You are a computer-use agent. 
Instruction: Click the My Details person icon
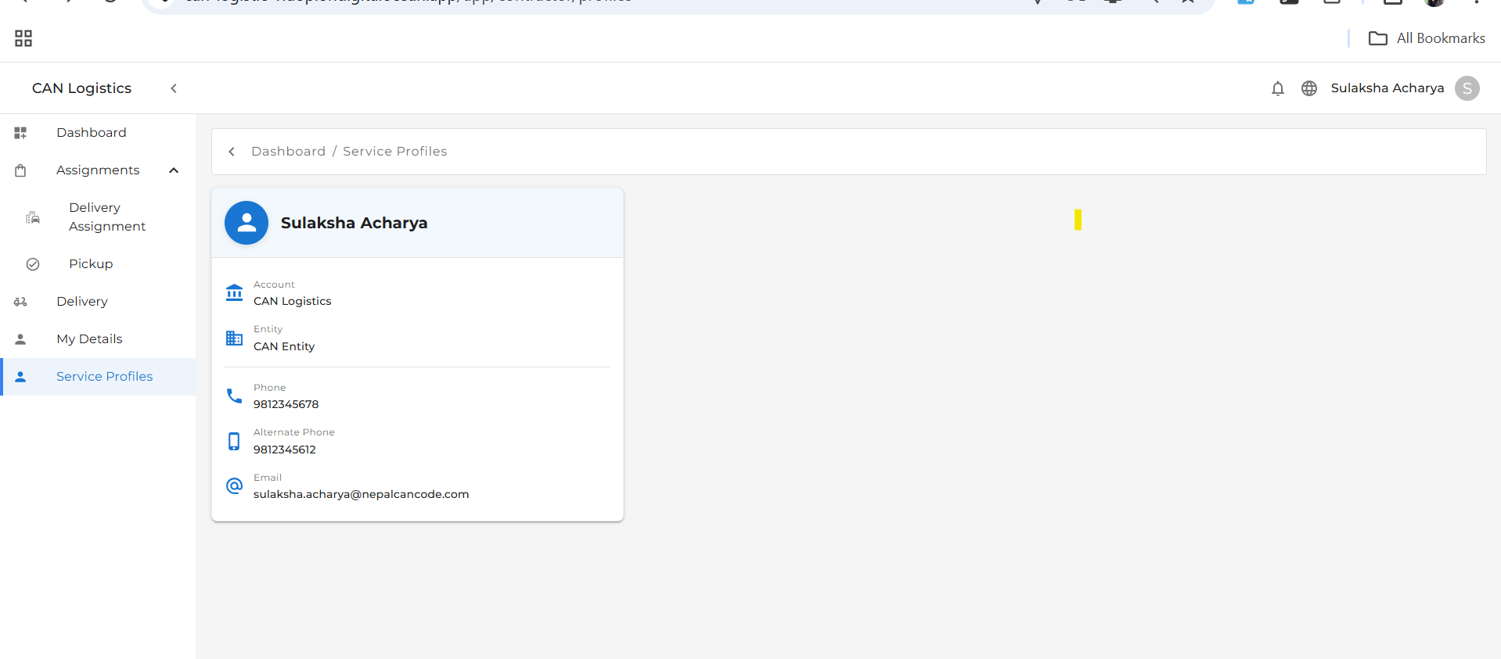tap(20, 339)
